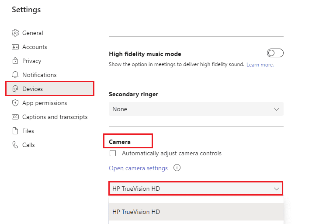Expand the Secondary ringer dropdown
Viewport: 319px width, 224px height.
pos(196,109)
